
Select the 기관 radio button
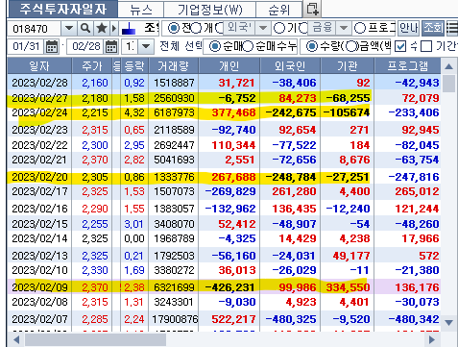click(x=279, y=29)
